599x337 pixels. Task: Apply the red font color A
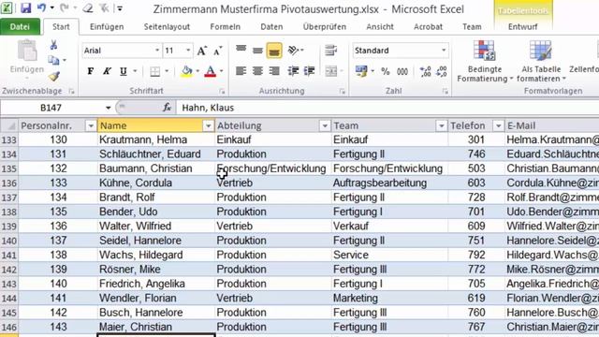[x=210, y=71]
